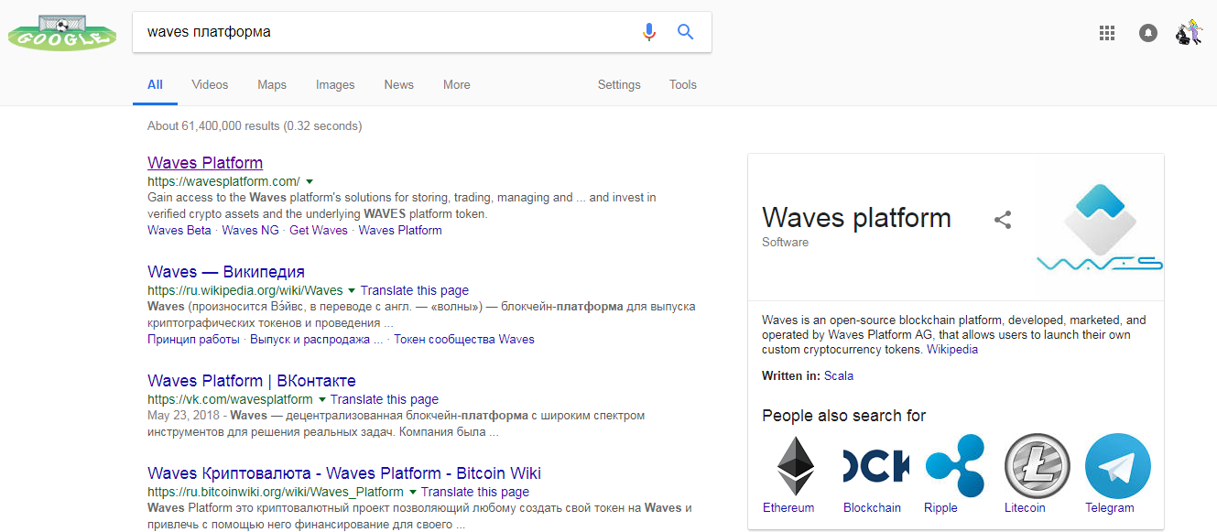Translate the Bitcoin Wiki result page
This screenshot has height=532, width=1217.
point(475,492)
